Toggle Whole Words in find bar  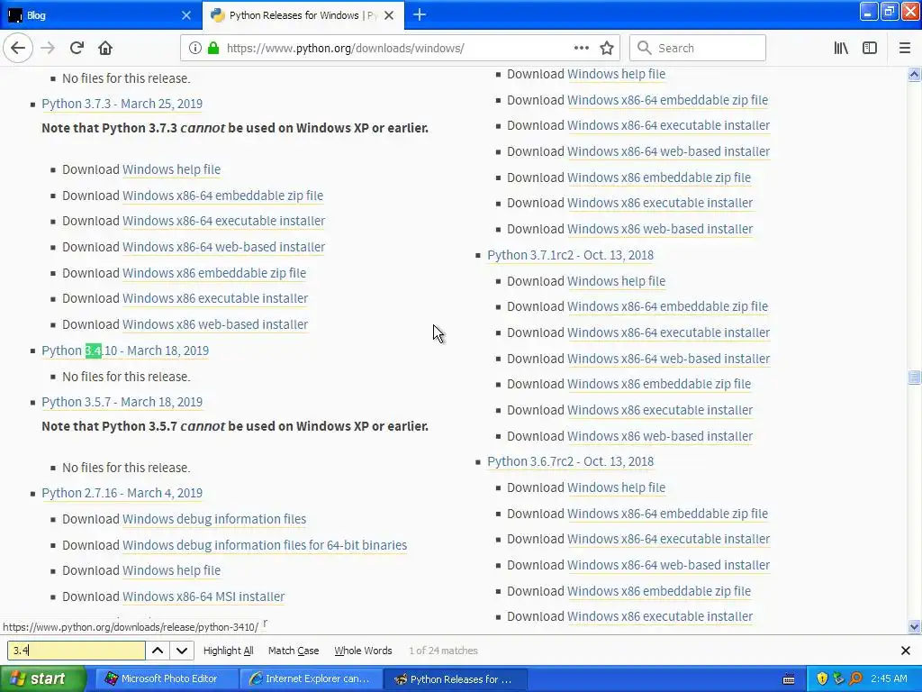point(363,651)
